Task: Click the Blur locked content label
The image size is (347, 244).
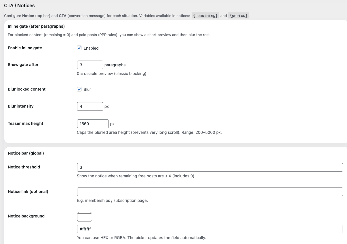Action: click(26, 89)
